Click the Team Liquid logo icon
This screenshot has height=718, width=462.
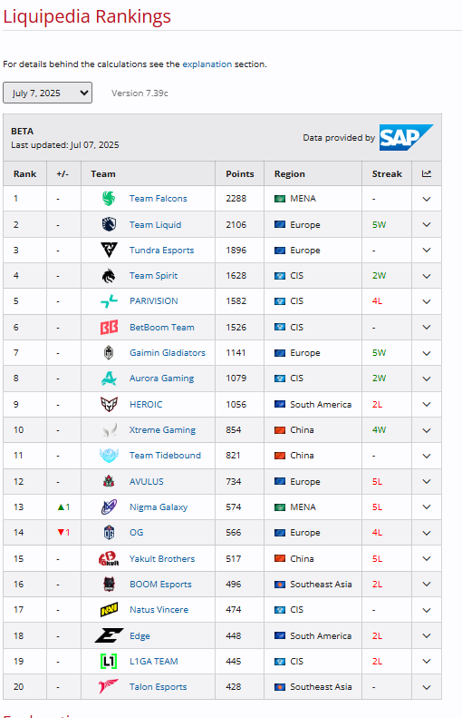[x=109, y=224]
